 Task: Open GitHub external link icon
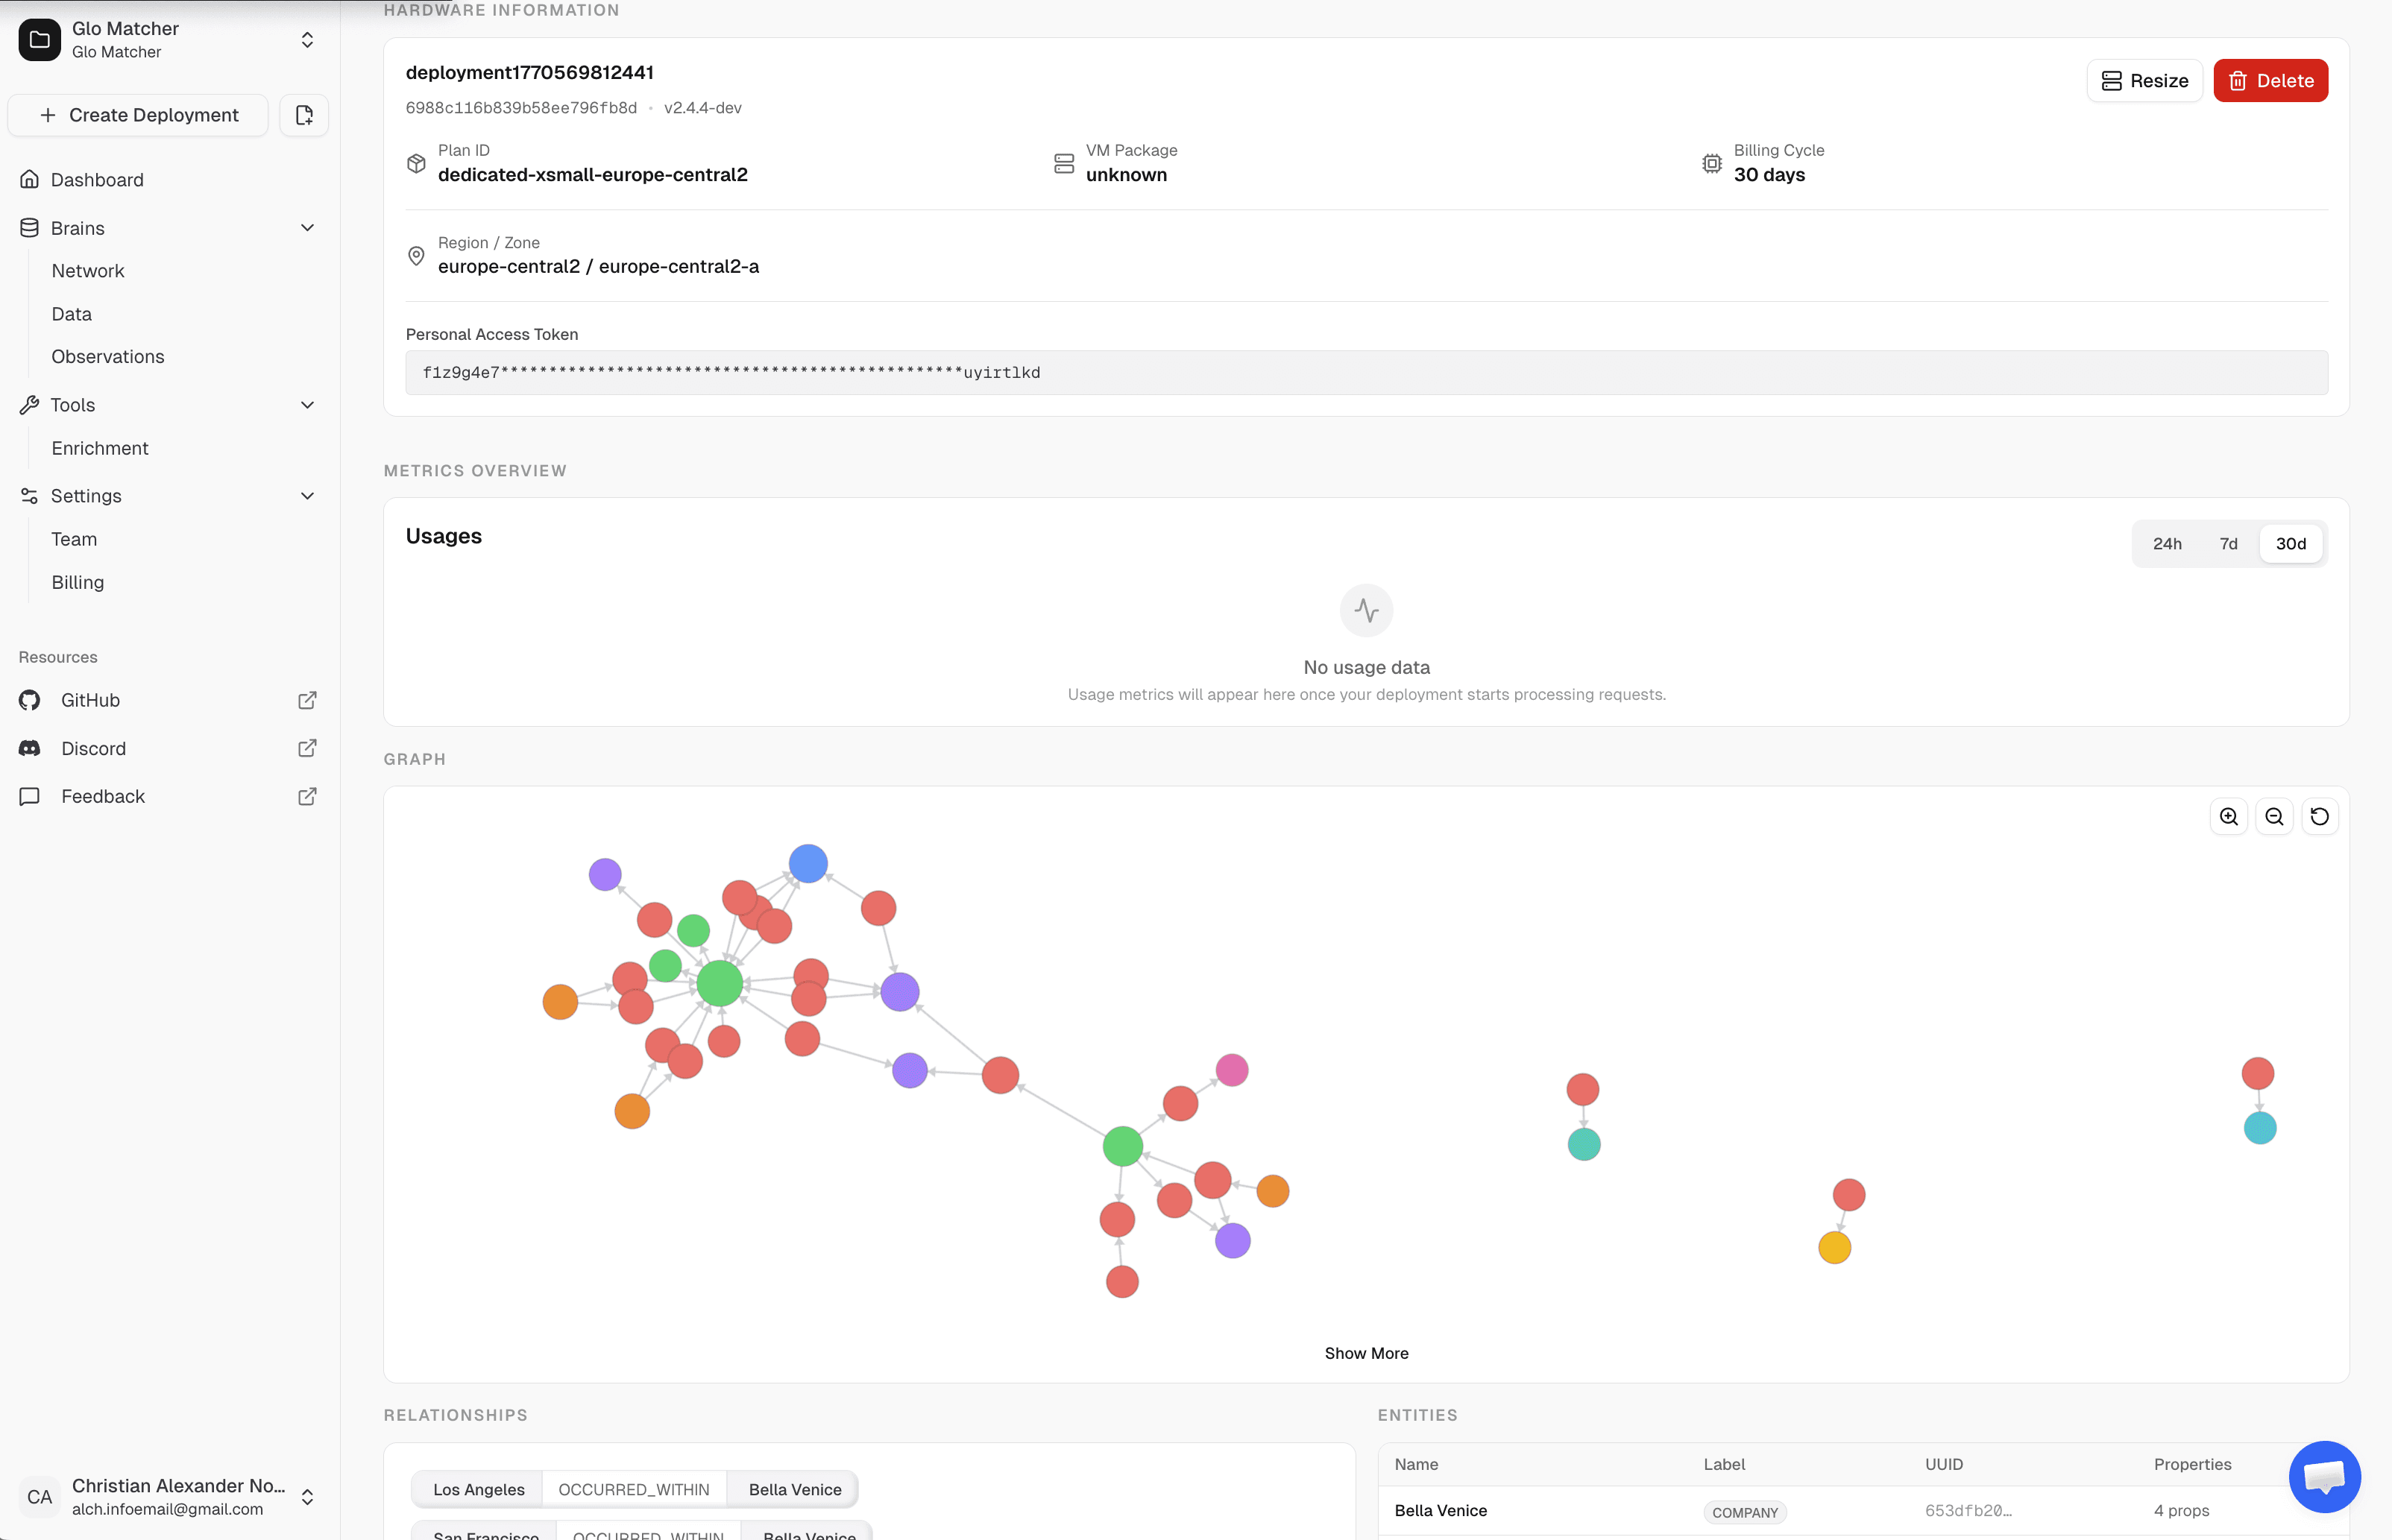point(307,700)
